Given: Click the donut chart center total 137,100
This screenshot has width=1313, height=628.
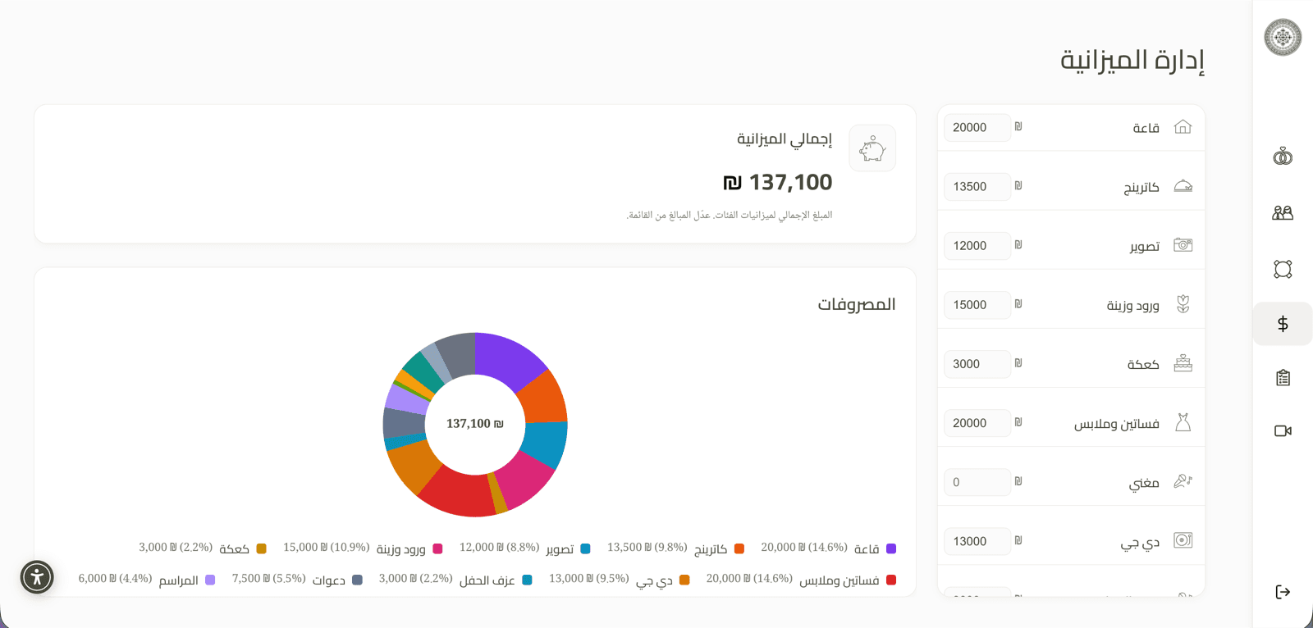Looking at the screenshot, I should point(475,424).
